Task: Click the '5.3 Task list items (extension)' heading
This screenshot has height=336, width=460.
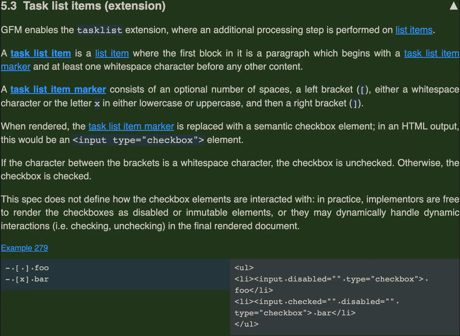Action: (x=83, y=6)
